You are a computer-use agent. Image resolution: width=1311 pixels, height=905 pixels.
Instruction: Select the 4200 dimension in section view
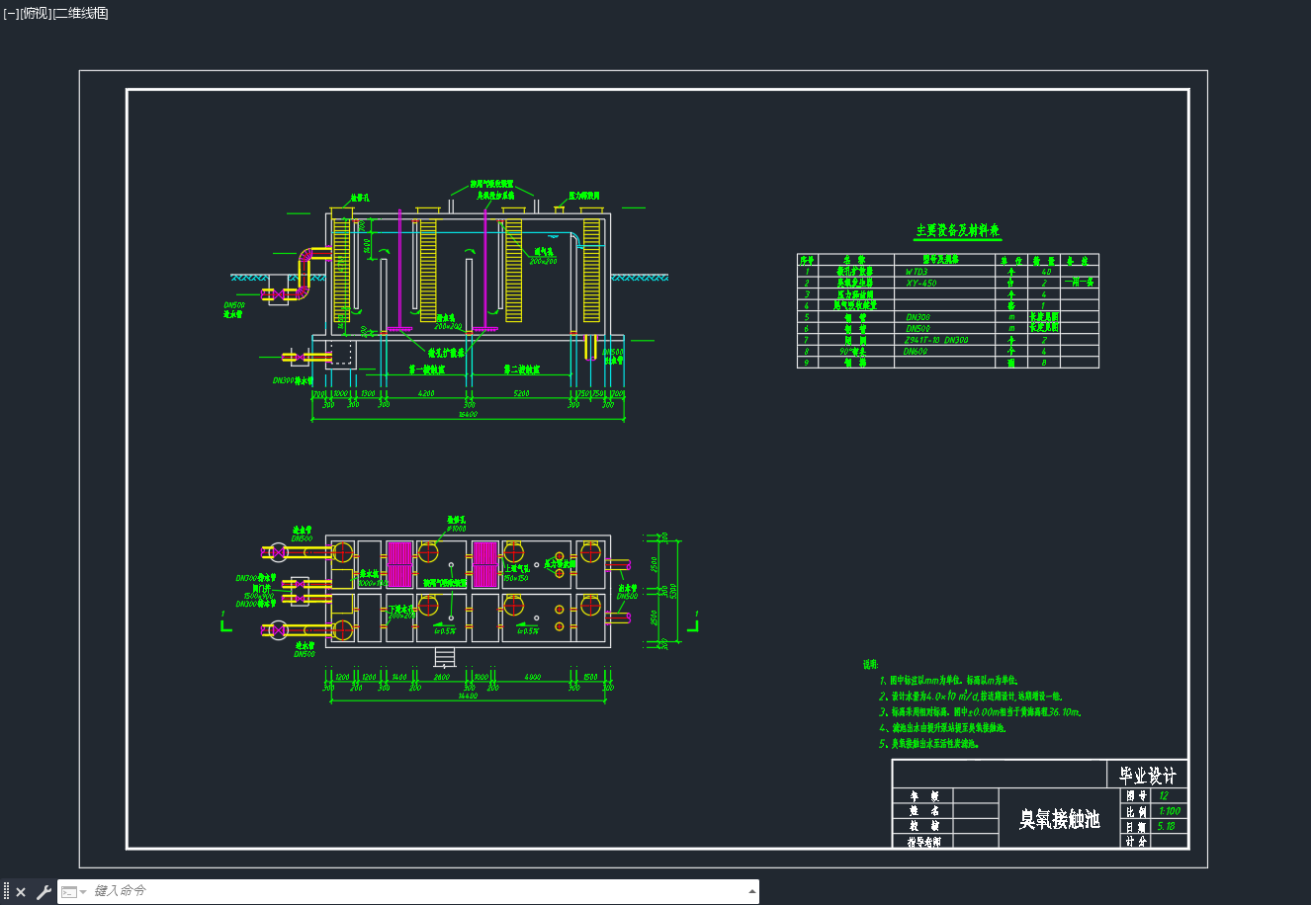426,393
